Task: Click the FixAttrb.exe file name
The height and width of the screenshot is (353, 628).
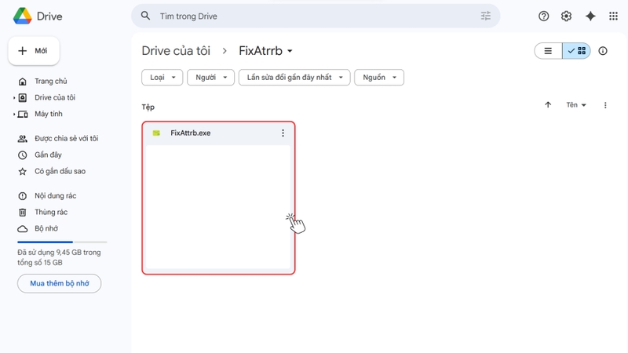Action: coord(191,133)
